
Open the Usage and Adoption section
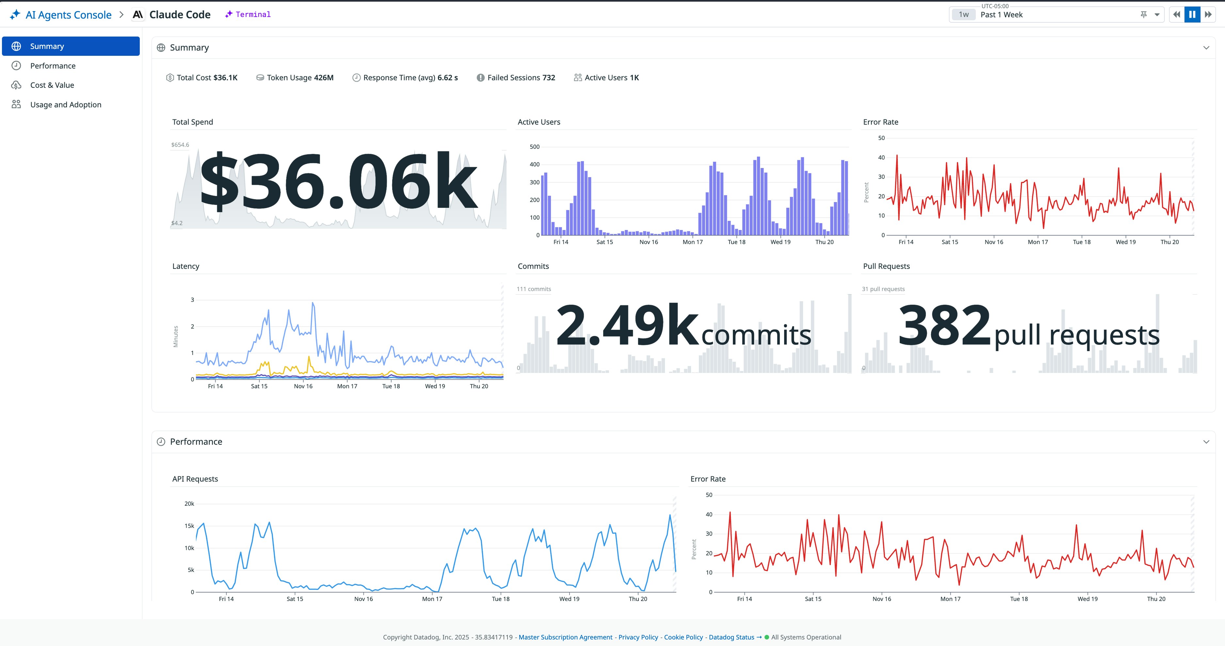[66, 104]
